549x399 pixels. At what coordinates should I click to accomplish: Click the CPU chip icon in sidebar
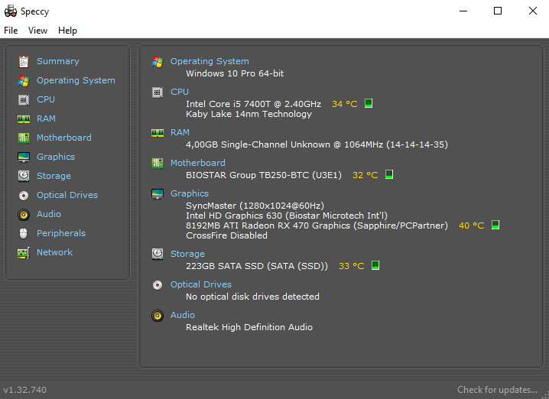[x=24, y=99]
